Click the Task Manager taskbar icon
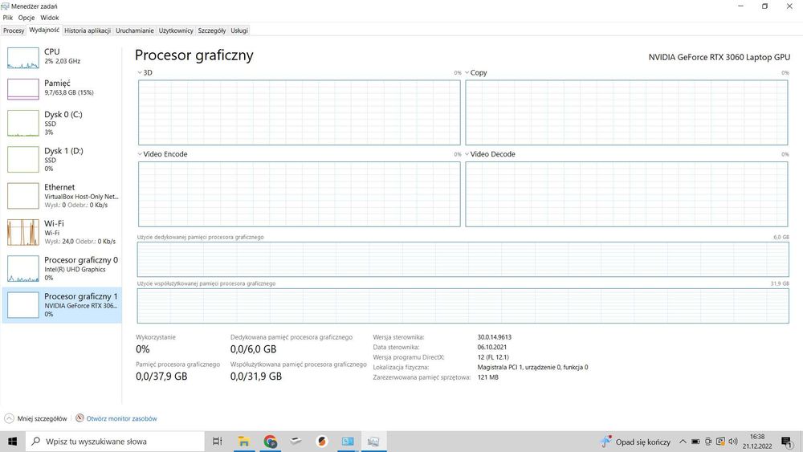The width and height of the screenshot is (803, 452). point(373,442)
